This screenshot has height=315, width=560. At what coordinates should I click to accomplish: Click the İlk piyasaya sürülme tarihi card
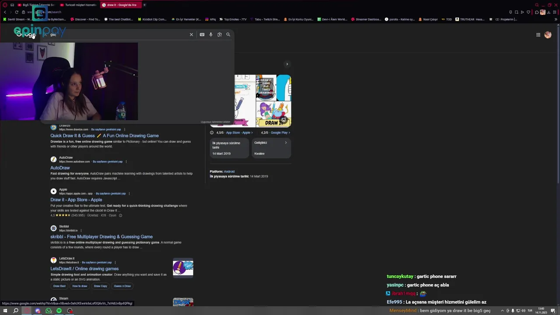click(x=230, y=148)
